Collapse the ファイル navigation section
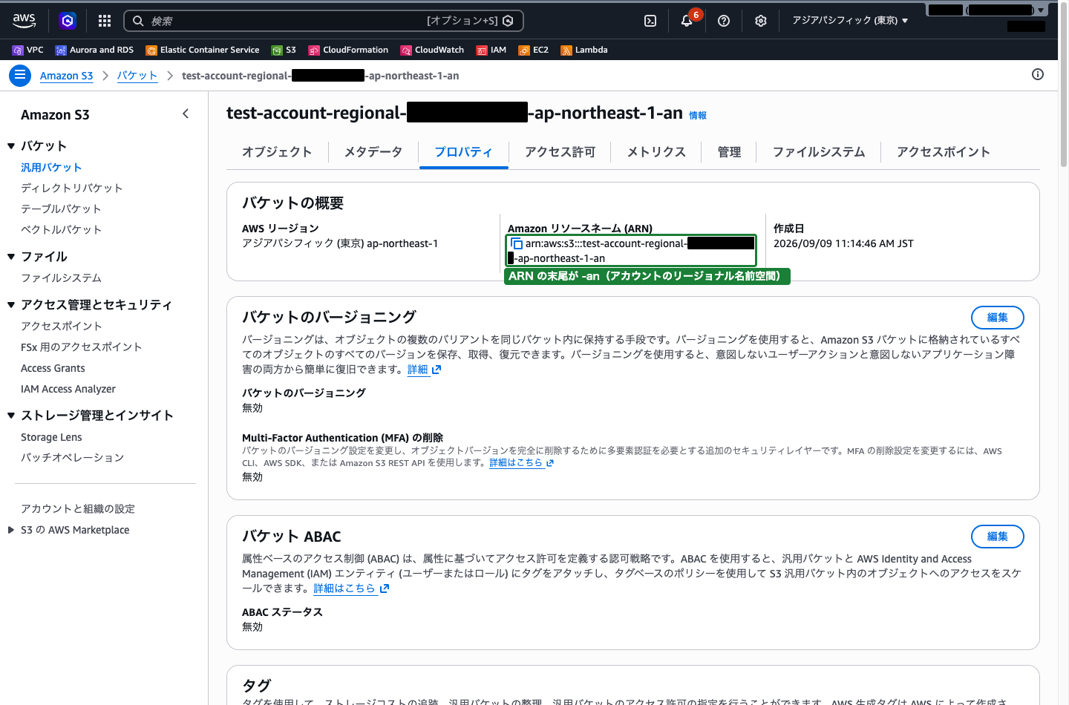 pos(11,257)
